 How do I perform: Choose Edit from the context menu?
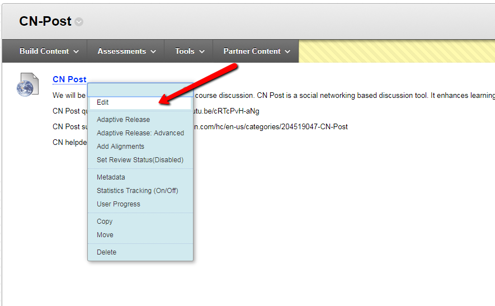tap(140, 102)
